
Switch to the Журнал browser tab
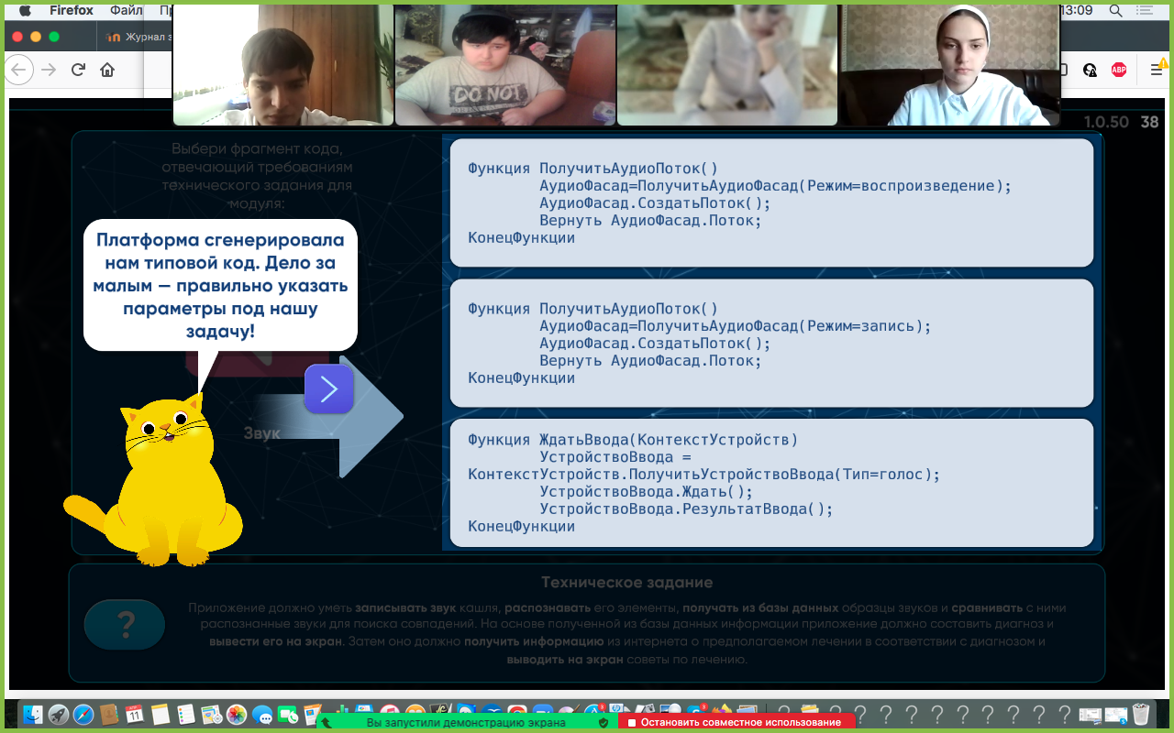point(133,38)
